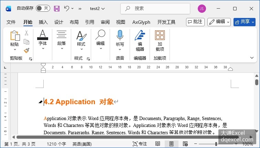Open the 剪贴板 pane launcher

31,59
